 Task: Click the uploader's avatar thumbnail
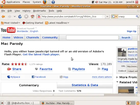[x=122, y=52]
